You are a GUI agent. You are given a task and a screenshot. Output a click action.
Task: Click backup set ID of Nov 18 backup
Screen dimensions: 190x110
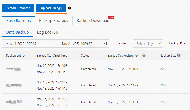coord(14,85)
